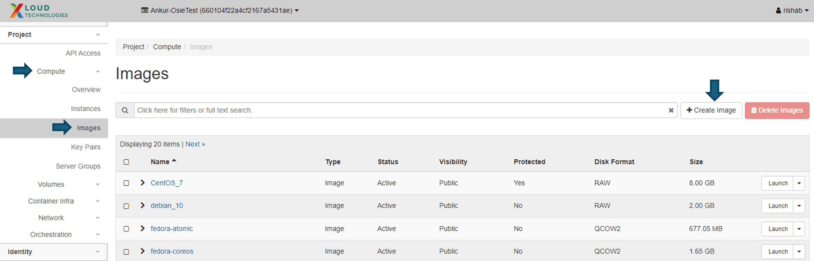This screenshot has height=261, width=814.
Task: Expand the Identity sidebar section
Action: [x=54, y=252]
